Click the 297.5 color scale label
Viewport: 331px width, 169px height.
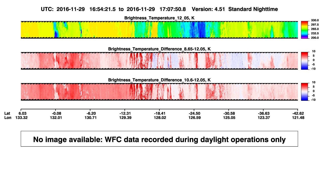[x=314, y=25]
